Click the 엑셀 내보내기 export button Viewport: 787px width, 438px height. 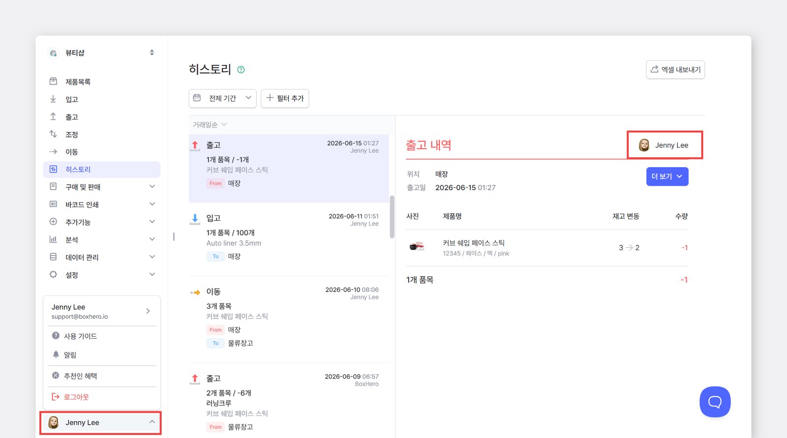tap(675, 69)
